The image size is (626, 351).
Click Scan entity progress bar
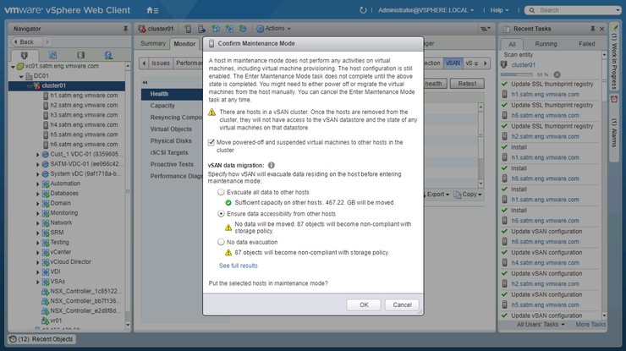pyautogui.click(x=516, y=74)
